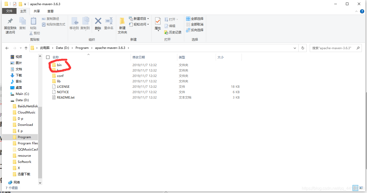Click Program in the address breadcrumb
The image size is (367, 193).
[x=82, y=48]
